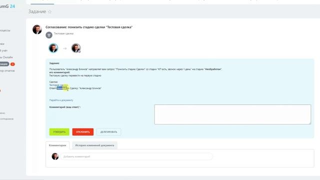Open the sidebar item ending in Онлайн
This screenshot has width=320, height=180.
pyautogui.click(x=6, y=57)
